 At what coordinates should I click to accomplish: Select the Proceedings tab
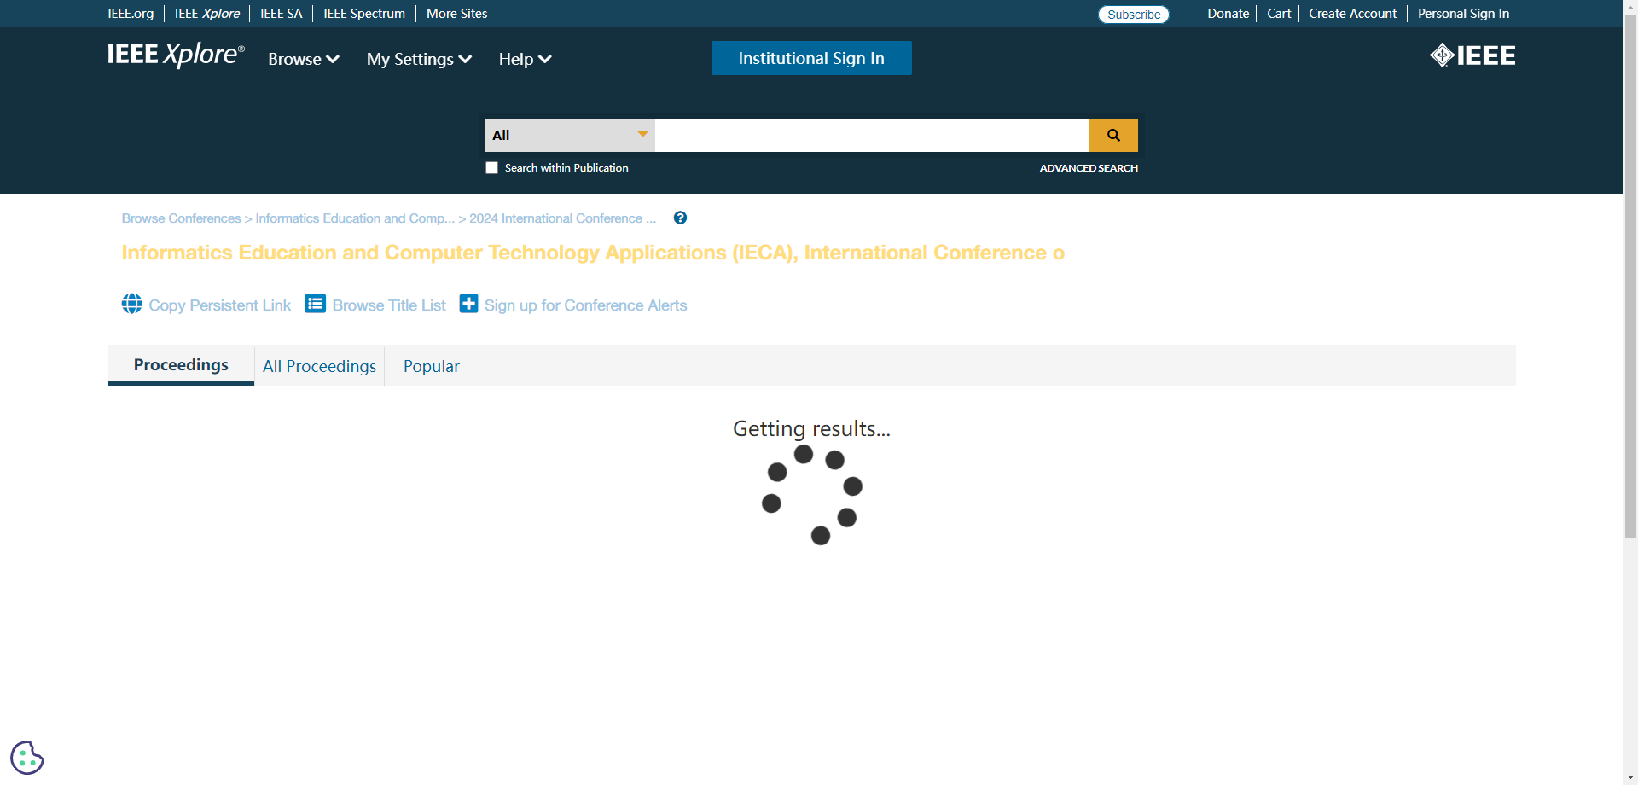[181, 365]
